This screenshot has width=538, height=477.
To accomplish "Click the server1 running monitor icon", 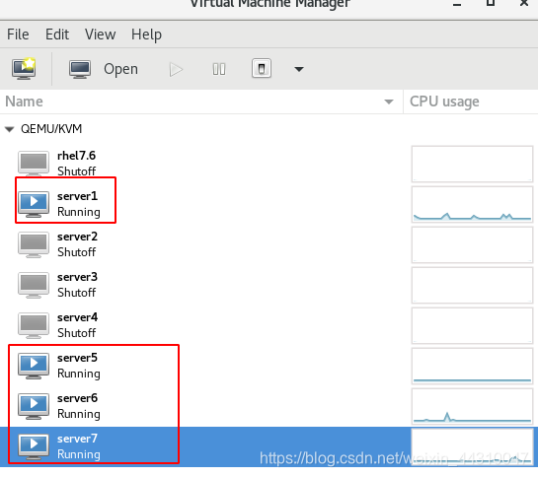I will [34, 204].
